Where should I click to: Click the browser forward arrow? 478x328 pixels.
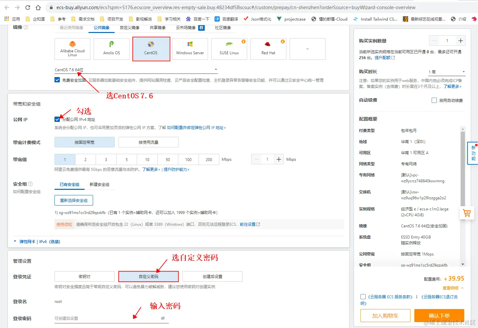coord(17,7)
